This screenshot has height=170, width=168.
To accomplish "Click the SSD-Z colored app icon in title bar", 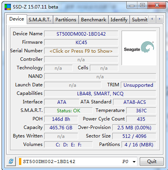I will (8, 7).
